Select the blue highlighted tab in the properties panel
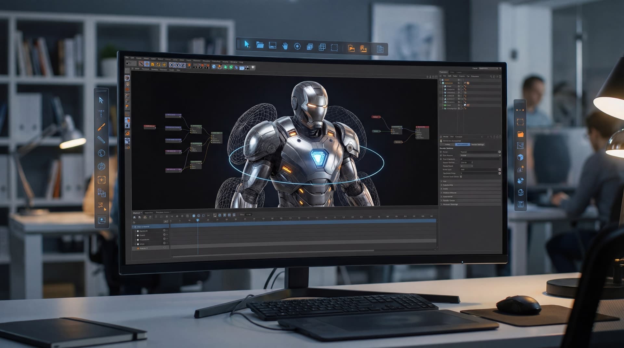 coord(462,144)
